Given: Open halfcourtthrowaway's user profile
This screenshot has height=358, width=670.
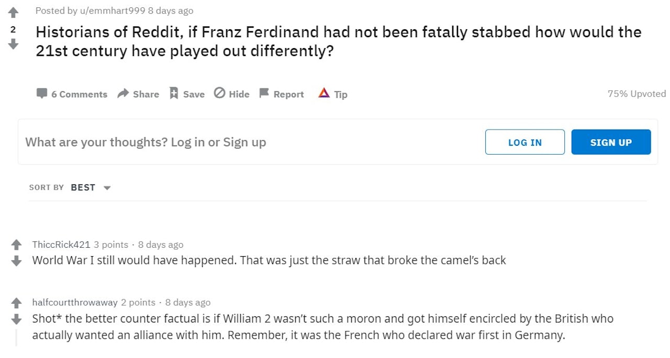Looking at the screenshot, I should pyautogui.click(x=75, y=303).
